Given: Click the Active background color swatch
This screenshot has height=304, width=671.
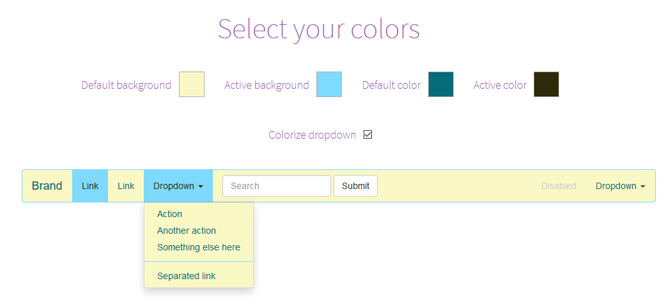Looking at the screenshot, I should 328,84.
